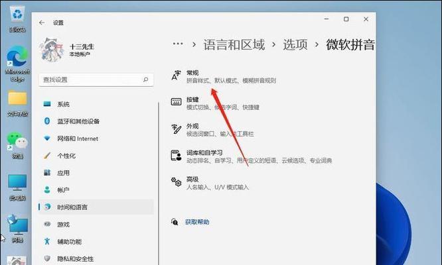Click the 个性化 paintbrush icon
Image resolution: width=442 pixels, height=265 pixels.
(x=47, y=155)
